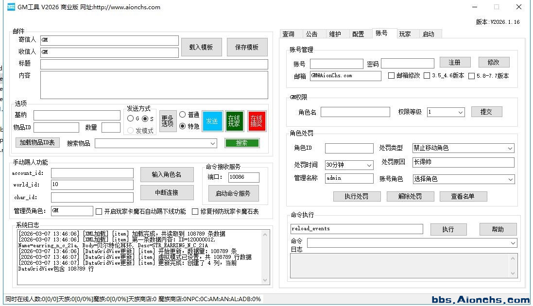Click the GM工具 app icon in title bar
The height and width of the screenshot is (306, 533).
point(11,7)
